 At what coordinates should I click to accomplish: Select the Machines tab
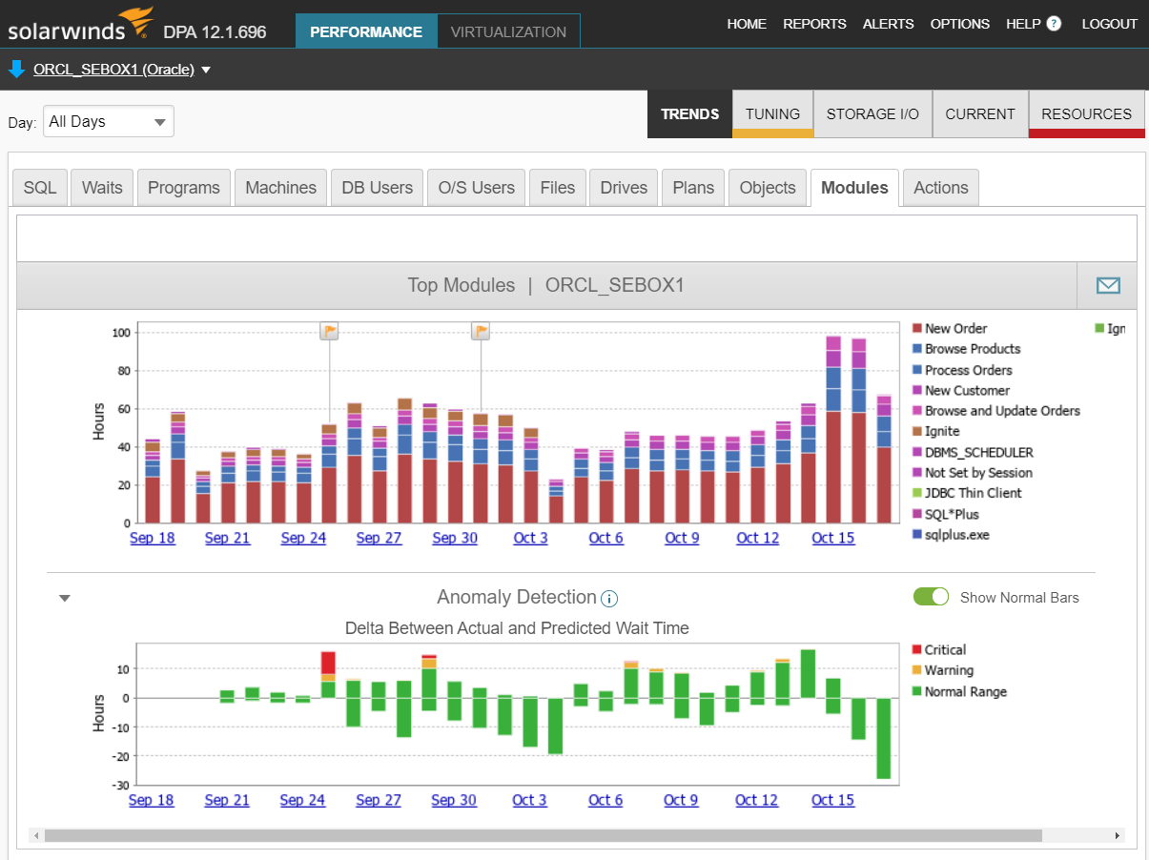click(x=281, y=188)
